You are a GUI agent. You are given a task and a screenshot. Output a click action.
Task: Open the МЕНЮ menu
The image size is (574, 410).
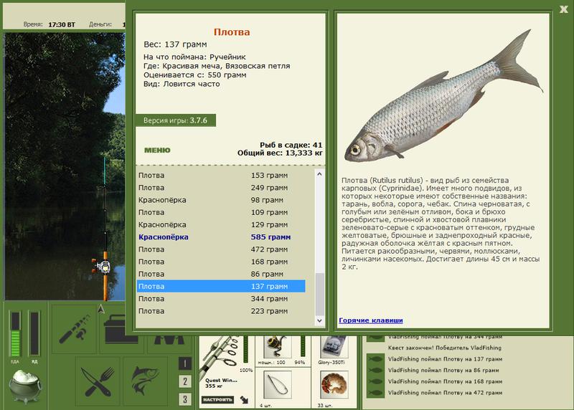(x=157, y=151)
